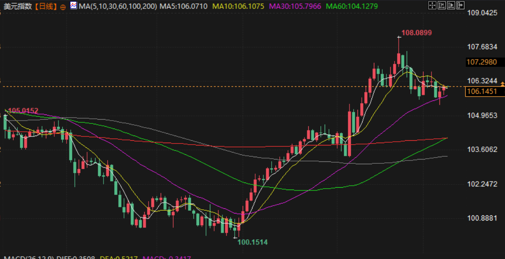
Task: Click the MACD(26,12,9) indicator label
Action: 29,257
